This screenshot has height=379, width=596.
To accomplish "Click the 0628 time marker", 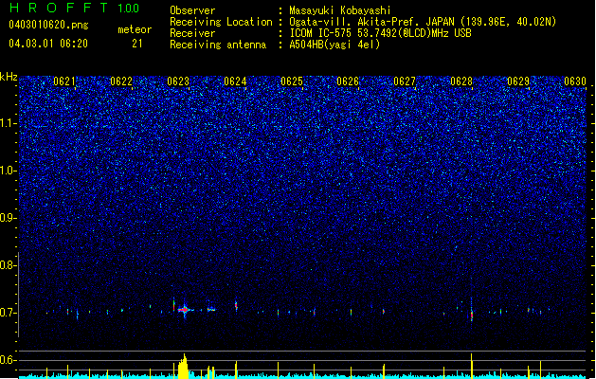I will coord(461,81).
